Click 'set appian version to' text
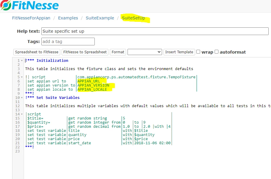This screenshot has width=271, height=179. click(x=51, y=85)
